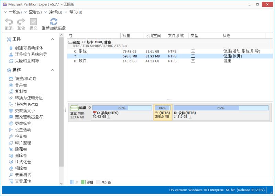
Task: Select 合并卷 merge volume operation
Action: [x=18, y=85]
